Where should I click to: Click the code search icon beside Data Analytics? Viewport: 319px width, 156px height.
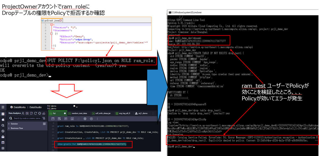[27, 113]
